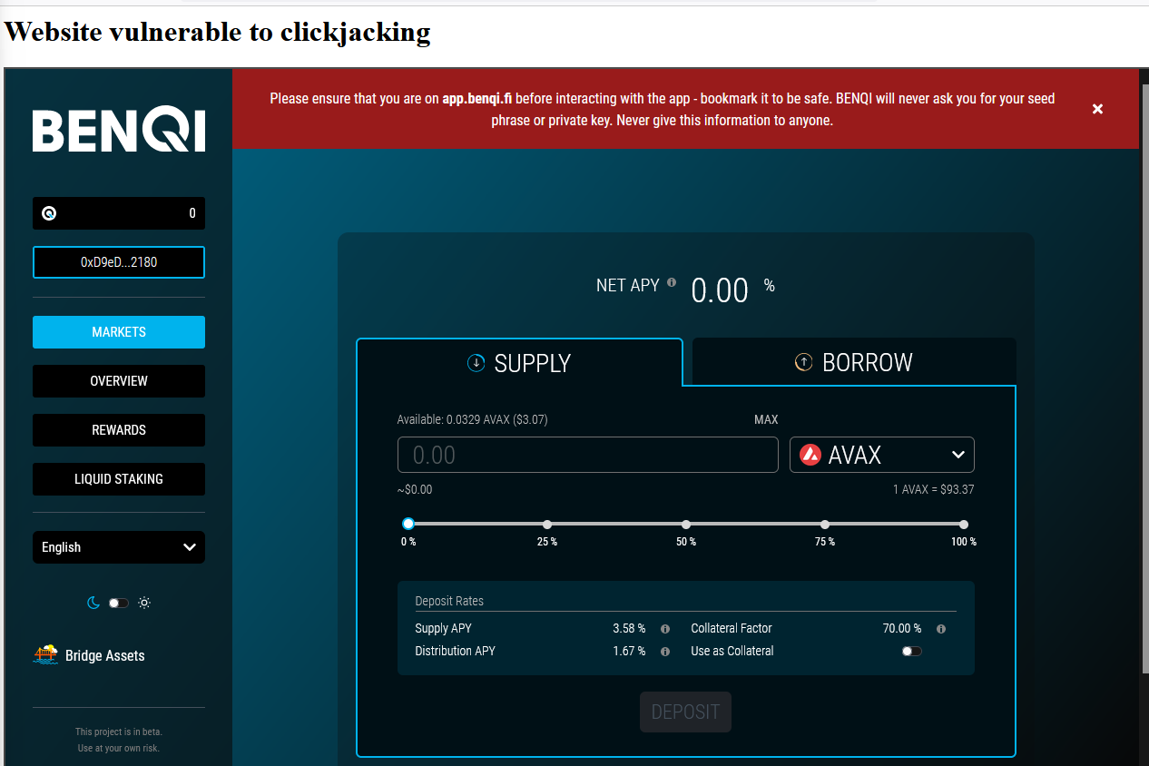Open the English language dropdown
The height and width of the screenshot is (766, 1149).
pyautogui.click(x=119, y=547)
